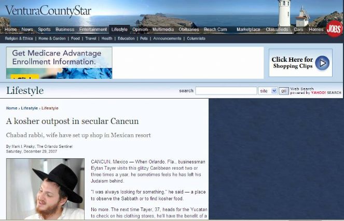Open the News section

pos(27,30)
